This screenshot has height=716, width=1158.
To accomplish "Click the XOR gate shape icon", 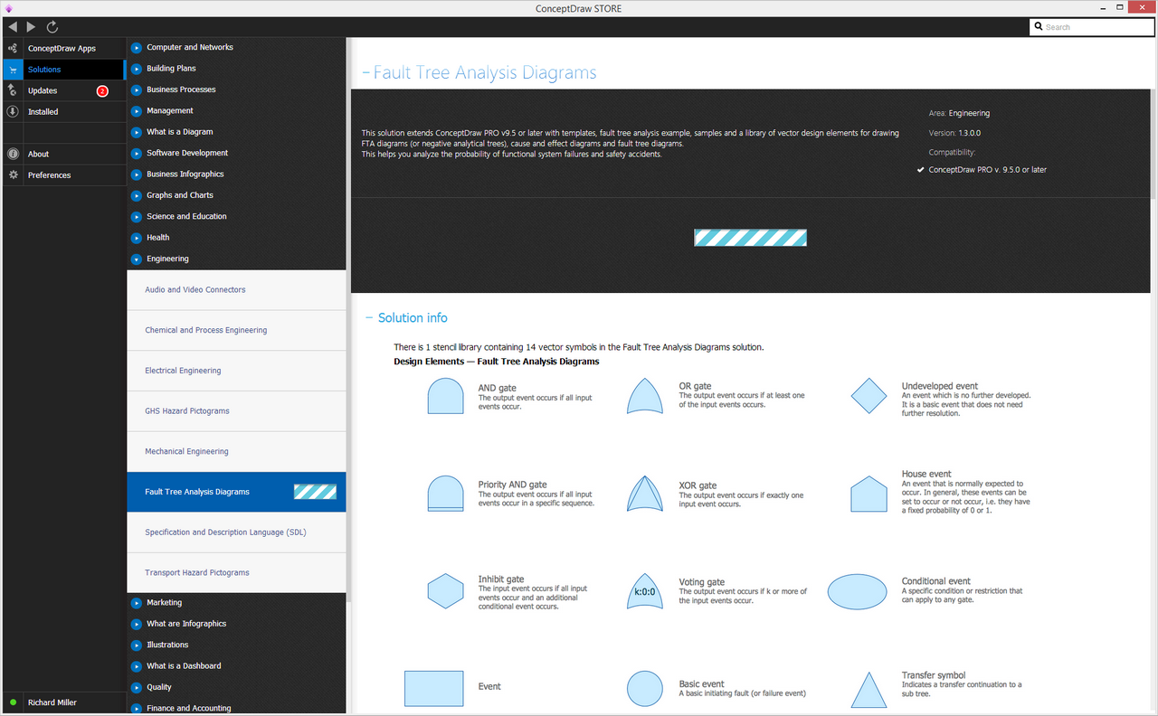I will pyautogui.click(x=645, y=494).
